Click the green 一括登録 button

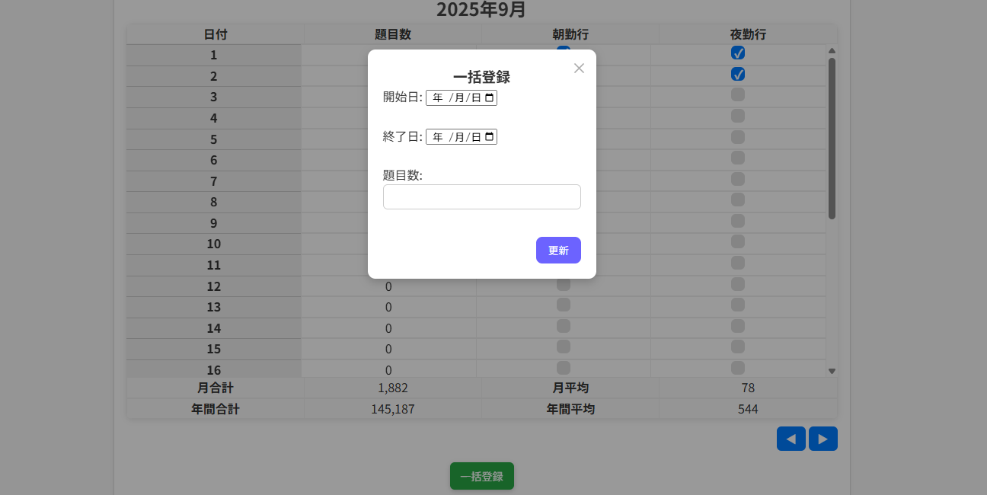(x=482, y=476)
